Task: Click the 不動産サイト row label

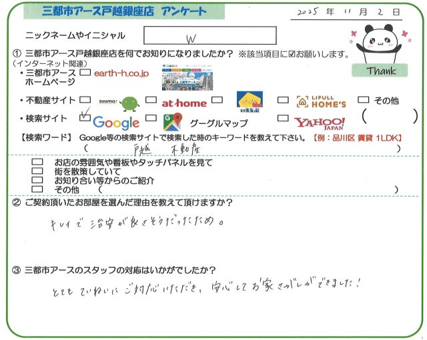Action: click(47, 100)
